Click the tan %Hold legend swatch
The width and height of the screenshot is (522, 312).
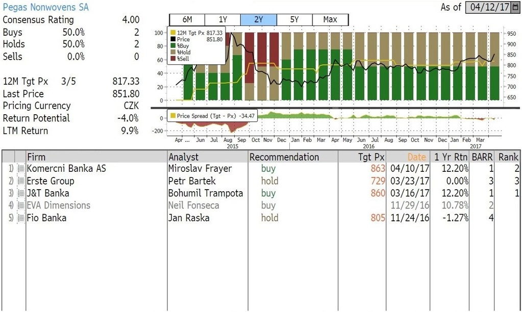(x=173, y=52)
